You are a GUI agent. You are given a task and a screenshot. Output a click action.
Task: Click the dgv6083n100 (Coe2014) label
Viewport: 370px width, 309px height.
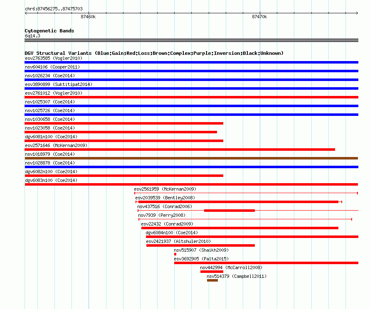point(51,180)
